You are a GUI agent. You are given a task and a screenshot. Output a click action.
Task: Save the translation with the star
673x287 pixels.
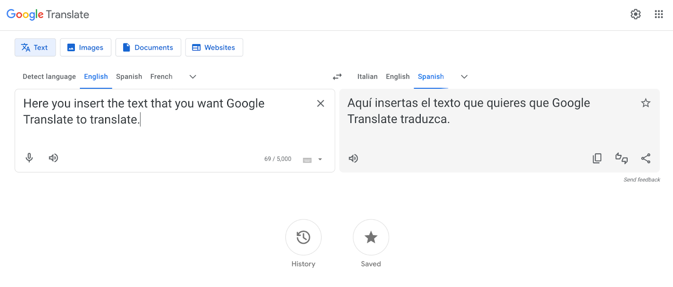point(646,102)
